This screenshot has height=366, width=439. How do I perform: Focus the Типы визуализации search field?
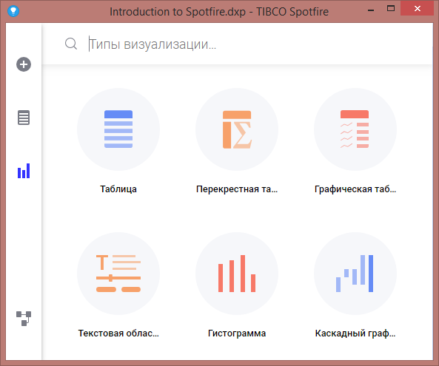258,44
